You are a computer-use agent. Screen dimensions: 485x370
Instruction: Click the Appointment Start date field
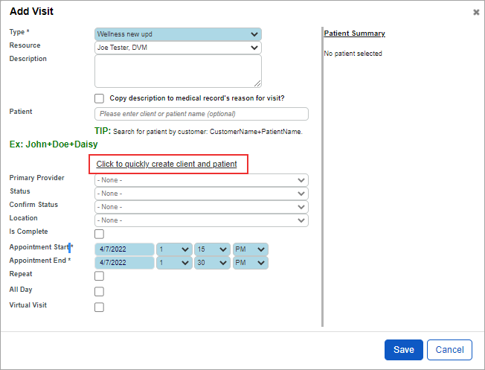coord(124,249)
